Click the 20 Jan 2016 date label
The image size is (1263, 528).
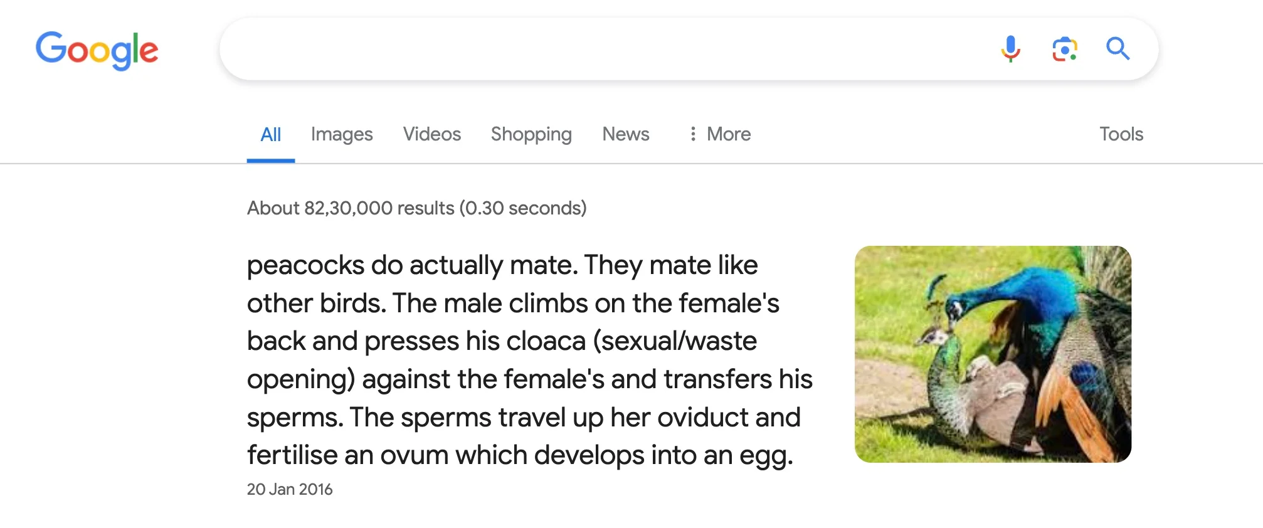click(x=290, y=489)
